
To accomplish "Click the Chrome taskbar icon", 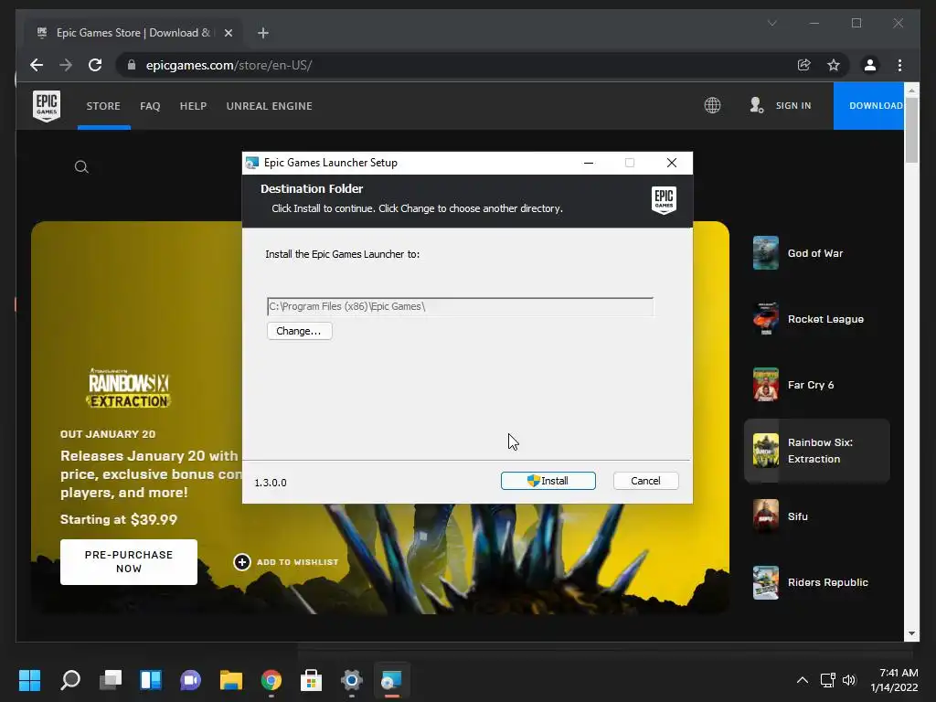I will point(271,680).
